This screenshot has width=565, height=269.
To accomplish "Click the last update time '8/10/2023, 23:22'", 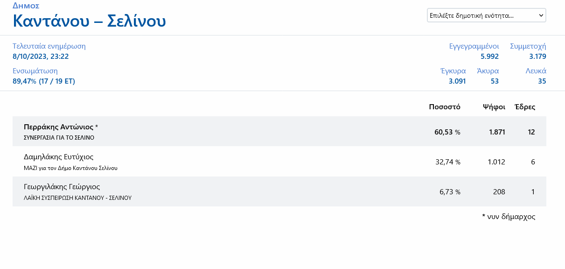I will coord(41,57).
